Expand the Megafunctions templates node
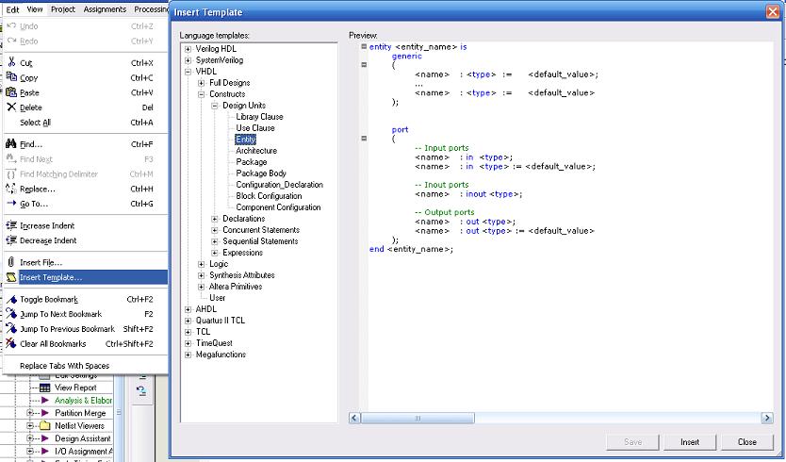The image size is (786, 462). (188, 355)
